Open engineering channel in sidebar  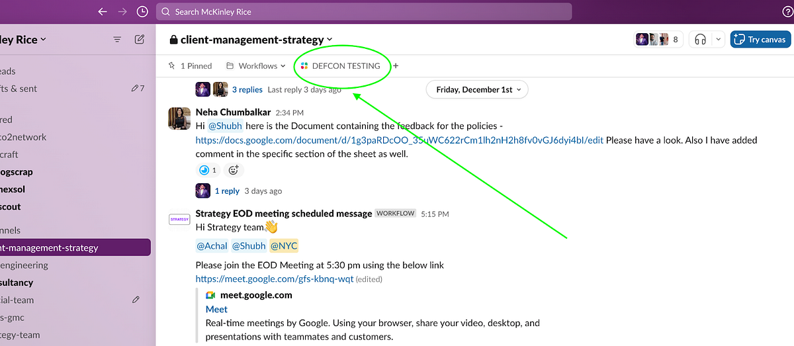75,265
